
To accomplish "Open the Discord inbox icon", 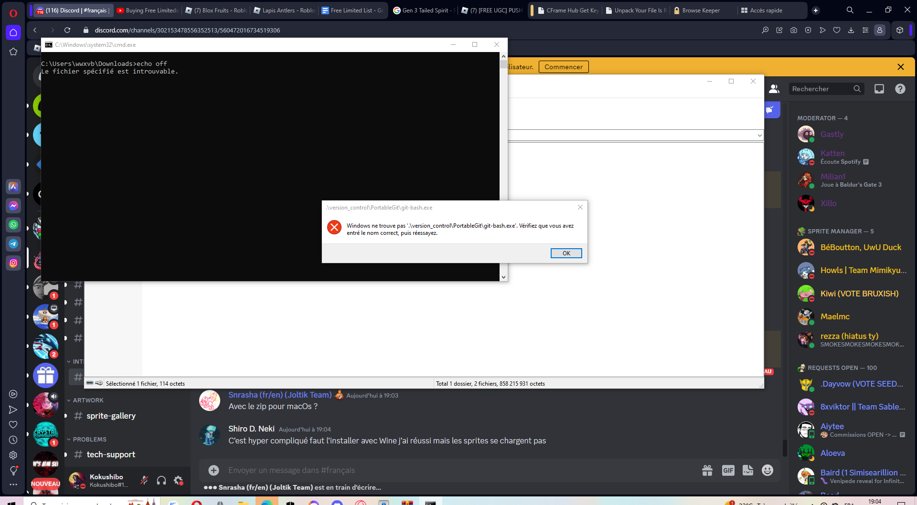I will coord(879,89).
